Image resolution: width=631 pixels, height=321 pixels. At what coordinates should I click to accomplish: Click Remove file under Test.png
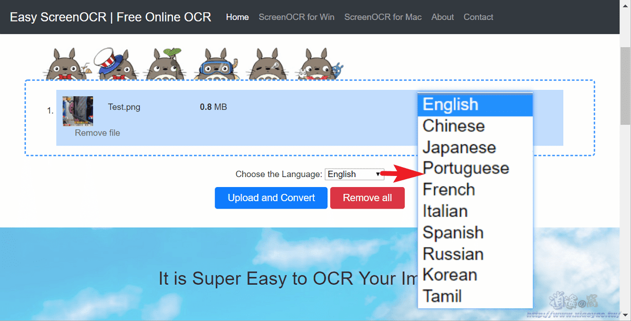click(x=97, y=133)
